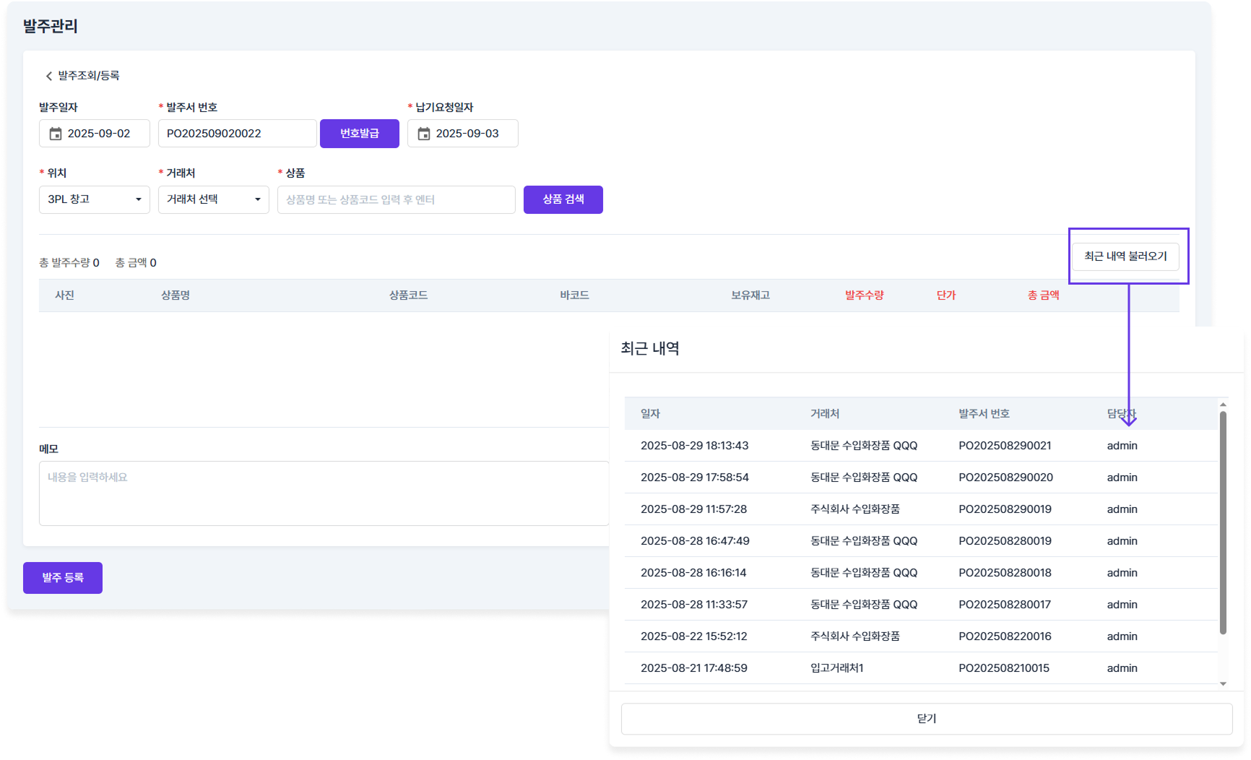This screenshot has width=1251, height=760.
Task: Click the 상품 search text field
Action: (396, 199)
